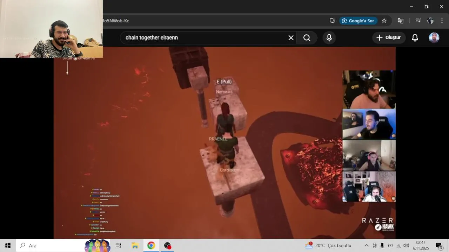Open File Explorer from the taskbar
The image size is (449, 252).
coord(135,245)
